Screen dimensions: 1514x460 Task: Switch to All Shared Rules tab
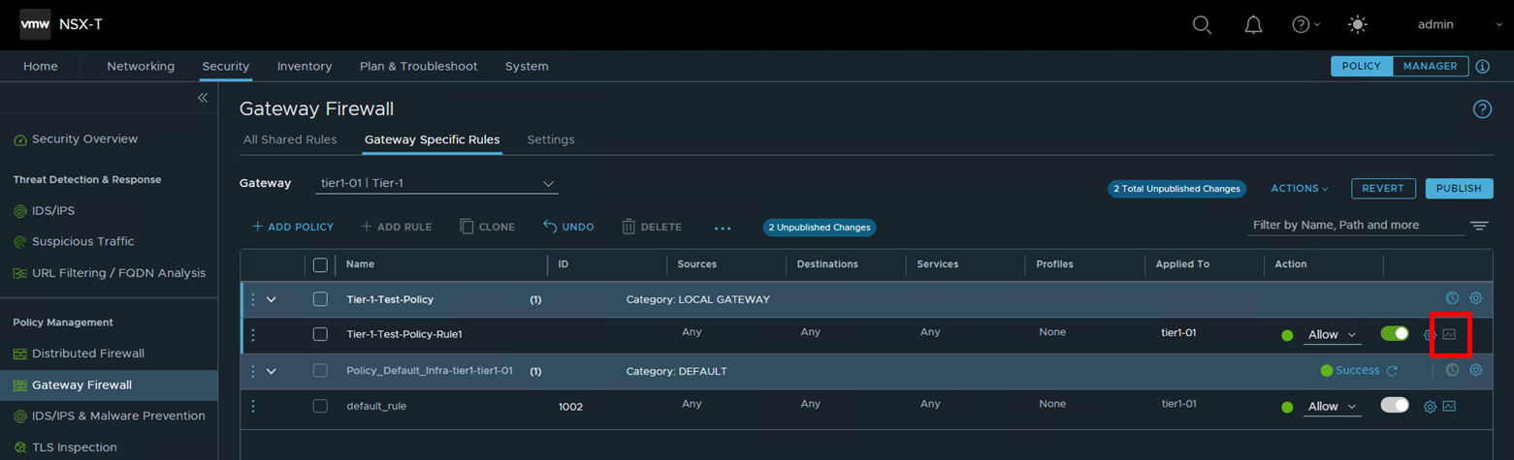tap(290, 139)
